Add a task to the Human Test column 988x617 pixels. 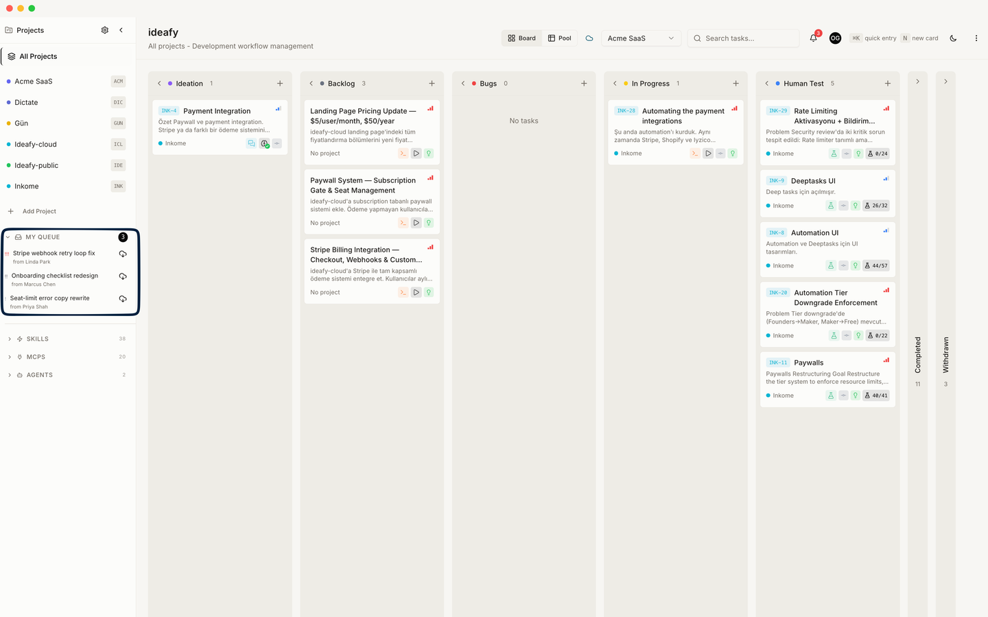click(x=888, y=84)
